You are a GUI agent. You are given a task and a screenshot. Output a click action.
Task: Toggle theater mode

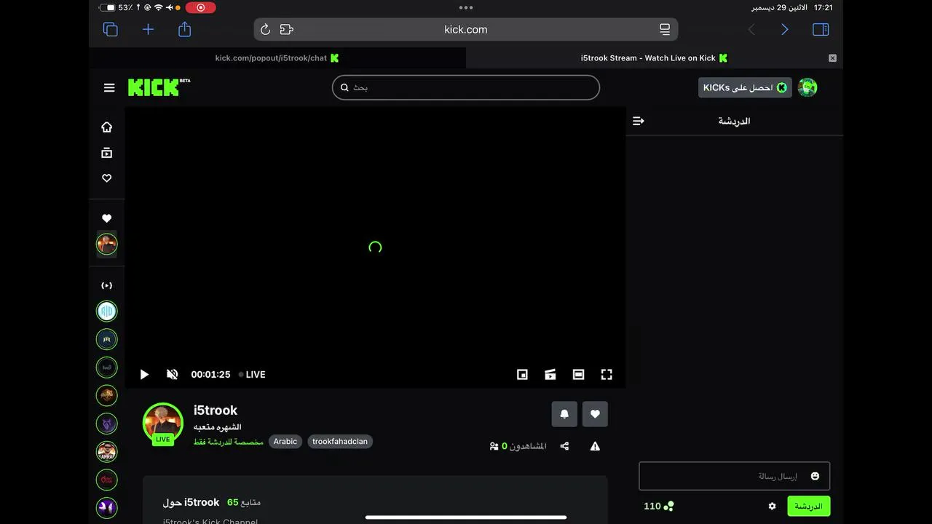point(578,374)
